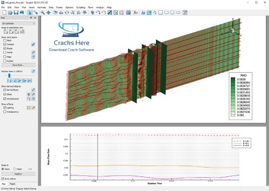Jump to the last solution time step
269x191 pixels.
point(29,80)
